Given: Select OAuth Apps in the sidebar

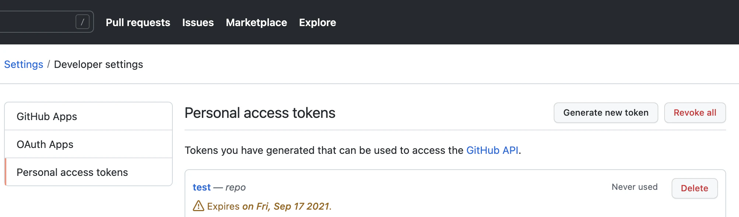Looking at the screenshot, I should [88, 144].
